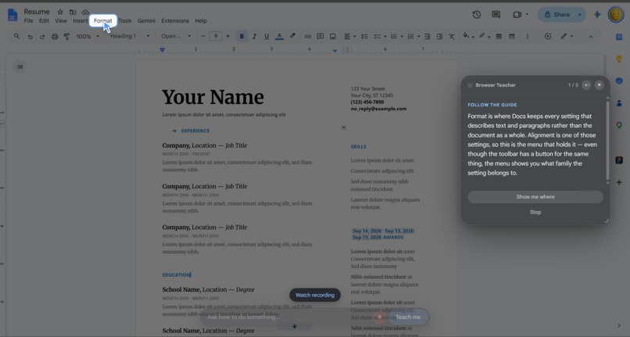Open the numbered list options arrow
The width and height of the screenshot is (630, 337).
419,37
